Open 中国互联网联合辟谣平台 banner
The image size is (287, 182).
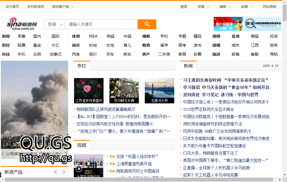pyautogui.click(x=263, y=24)
